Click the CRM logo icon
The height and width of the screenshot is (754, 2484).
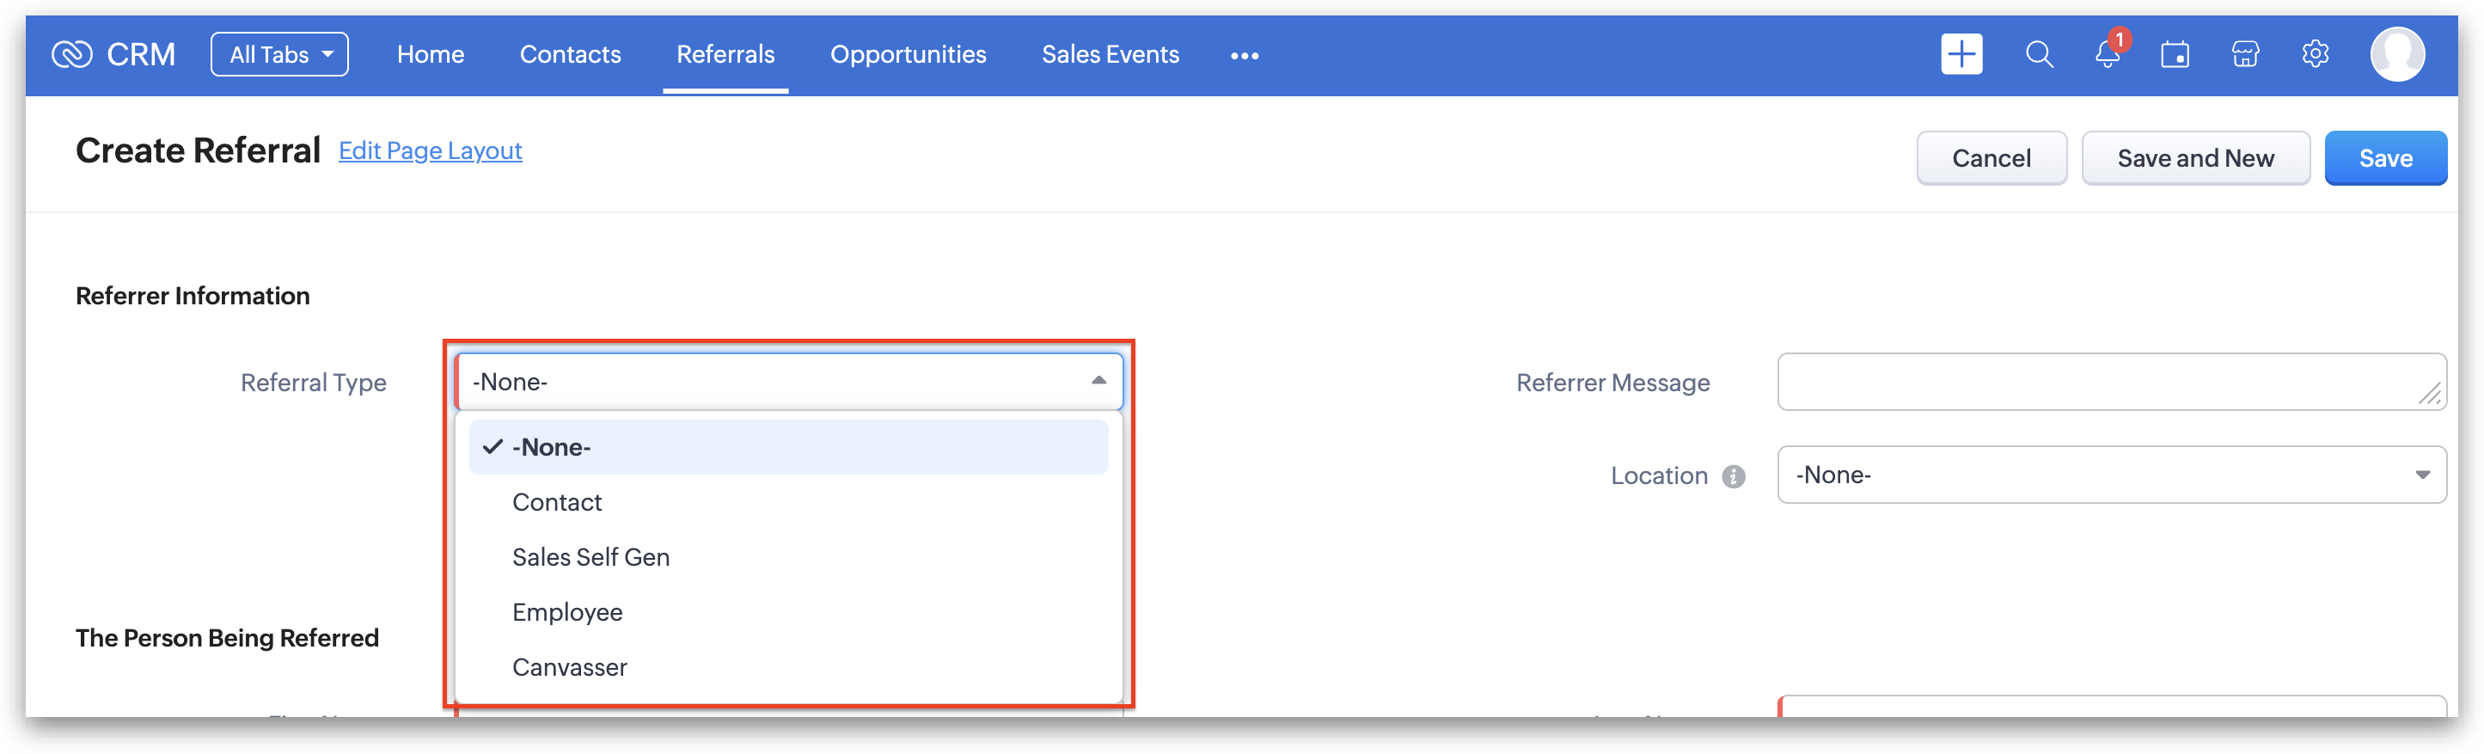[71, 55]
